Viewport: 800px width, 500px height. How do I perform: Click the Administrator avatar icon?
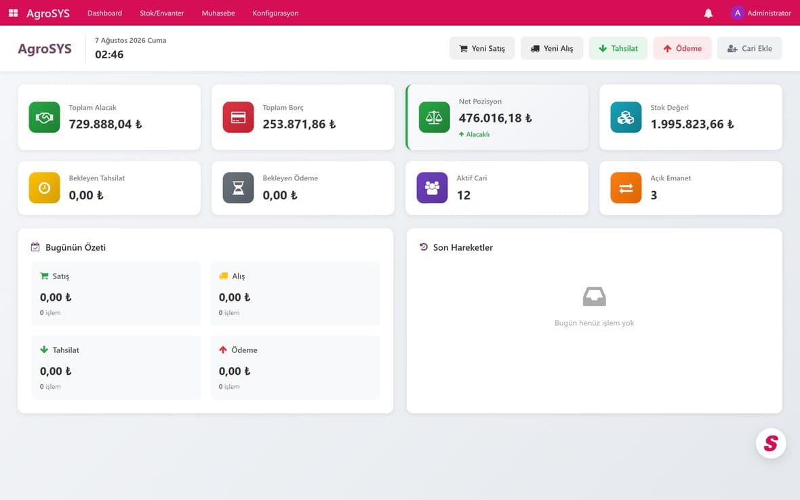click(737, 13)
